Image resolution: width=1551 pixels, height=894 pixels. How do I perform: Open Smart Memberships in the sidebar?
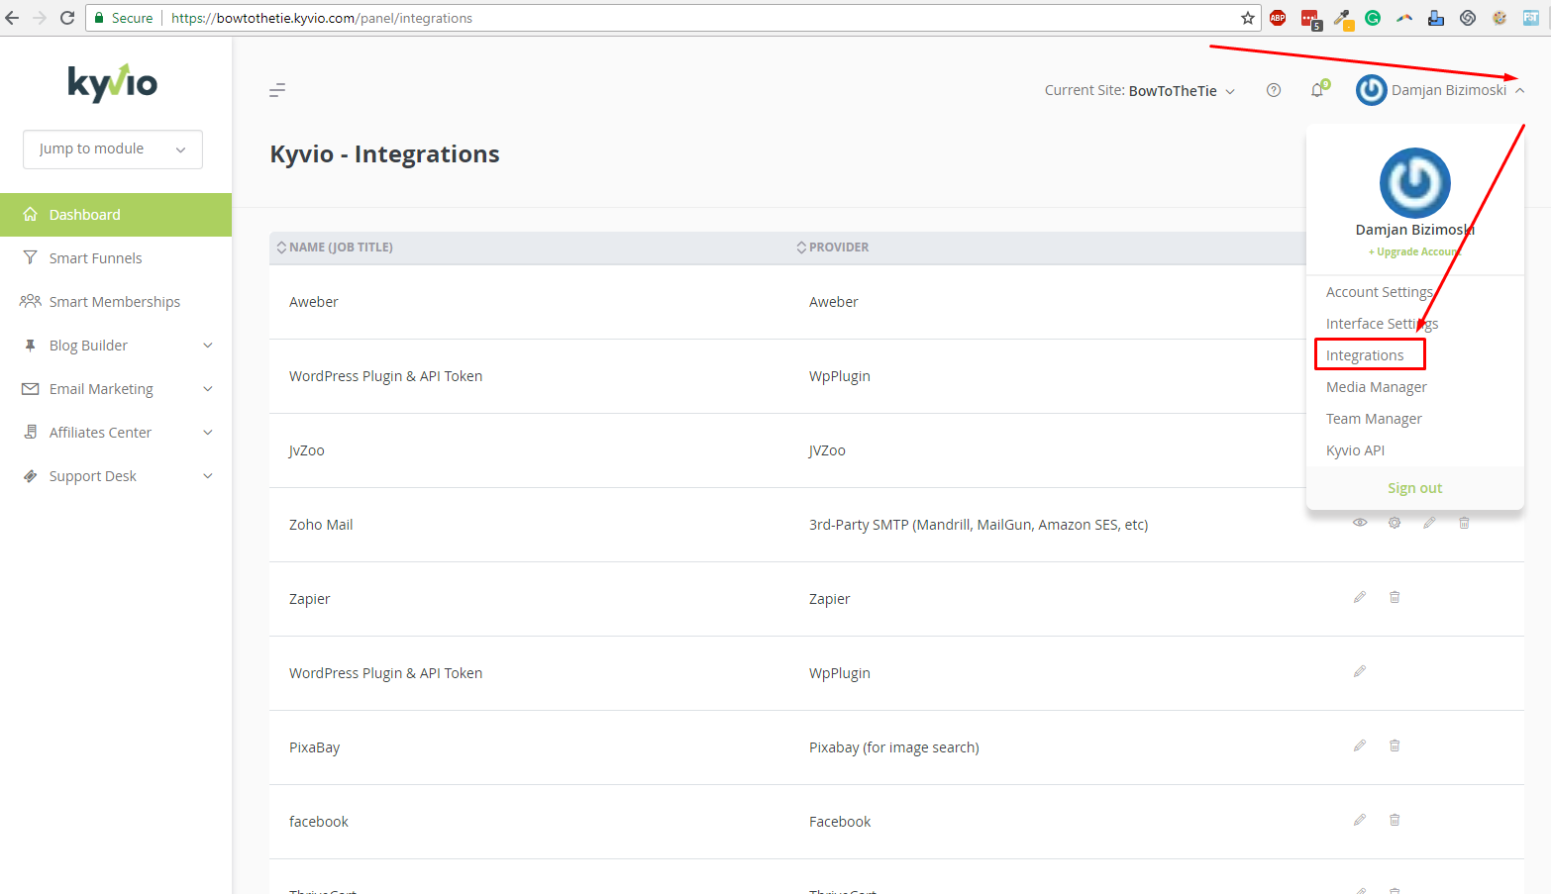[116, 302]
